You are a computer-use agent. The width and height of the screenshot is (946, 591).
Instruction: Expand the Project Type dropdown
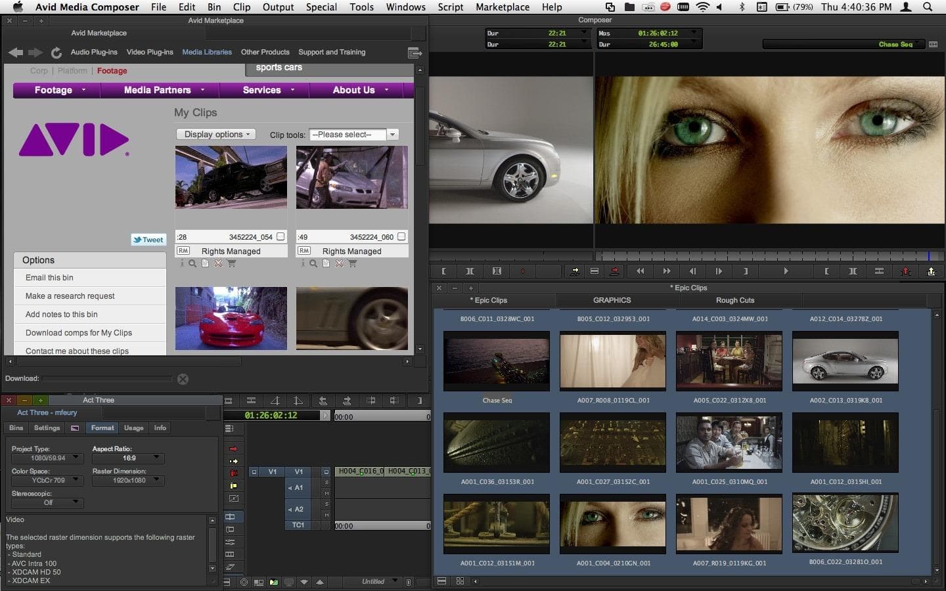tap(47, 458)
